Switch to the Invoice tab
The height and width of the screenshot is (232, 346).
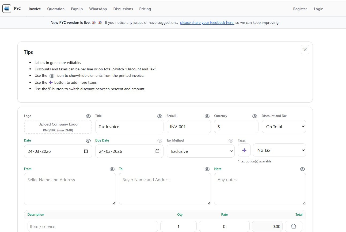tap(35, 9)
